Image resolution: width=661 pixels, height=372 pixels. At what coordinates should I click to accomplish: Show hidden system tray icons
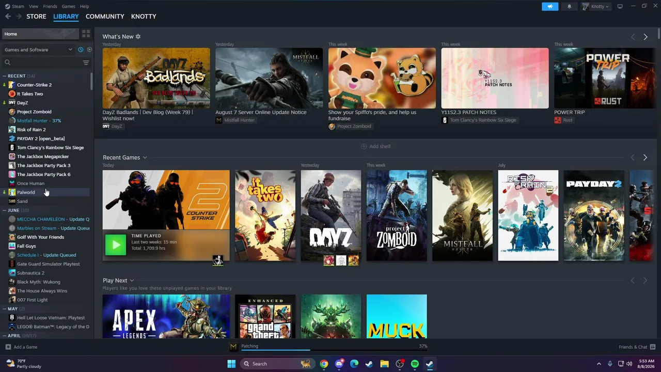click(599, 364)
